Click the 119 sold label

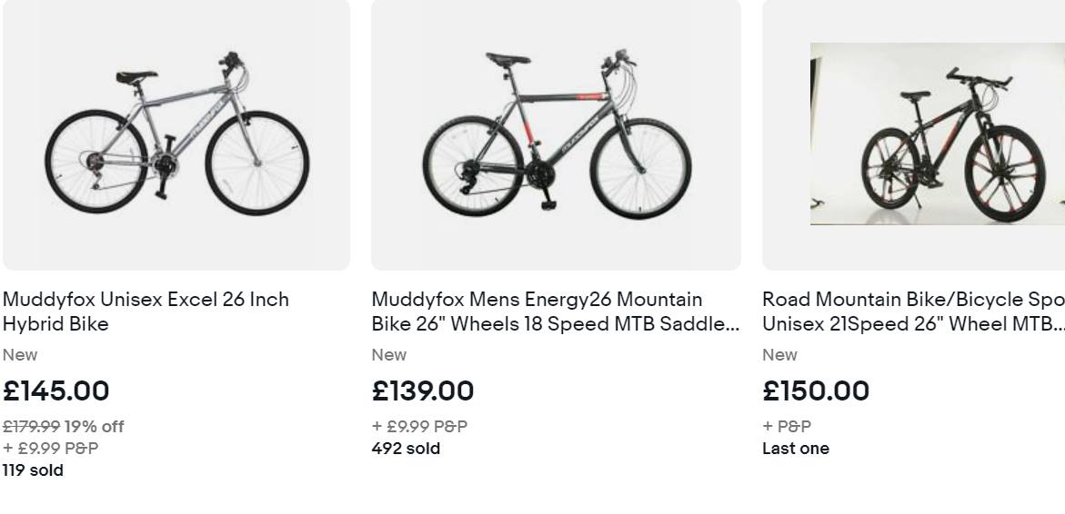(33, 470)
